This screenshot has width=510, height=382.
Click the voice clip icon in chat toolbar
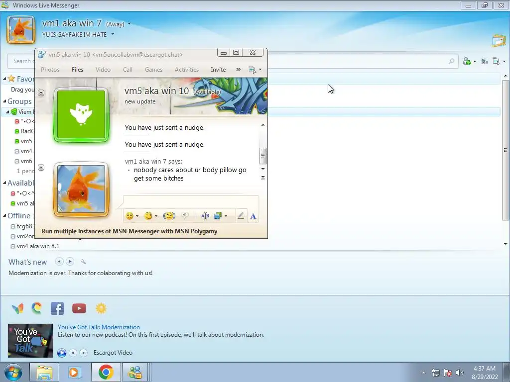pyautogui.click(x=185, y=216)
